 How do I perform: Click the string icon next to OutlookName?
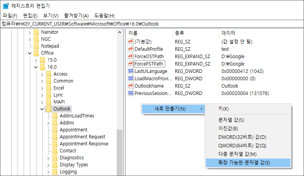(130, 86)
